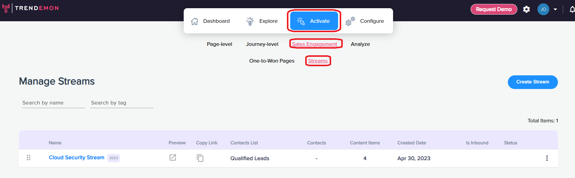
Task: Click the Cloud Security Stream preview icon
Action: tap(173, 157)
